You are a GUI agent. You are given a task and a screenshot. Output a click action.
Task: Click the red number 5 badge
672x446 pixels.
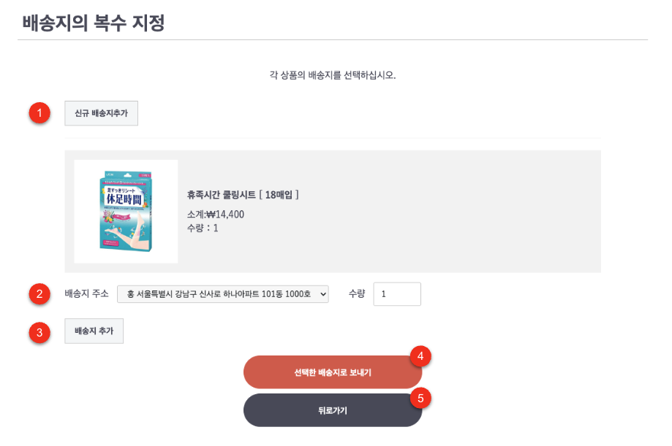coord(420,398)
